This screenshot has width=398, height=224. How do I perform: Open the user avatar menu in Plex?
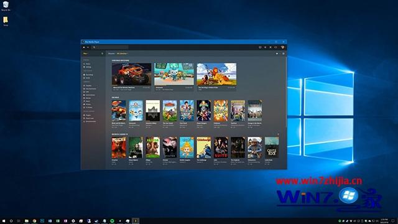coord(282,47)
